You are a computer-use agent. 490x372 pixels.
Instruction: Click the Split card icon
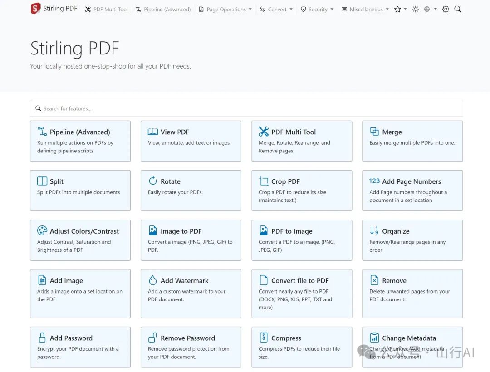coord(42,181)
